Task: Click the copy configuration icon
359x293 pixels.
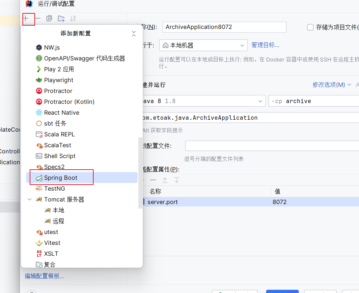Action: (x=49, y=18)
